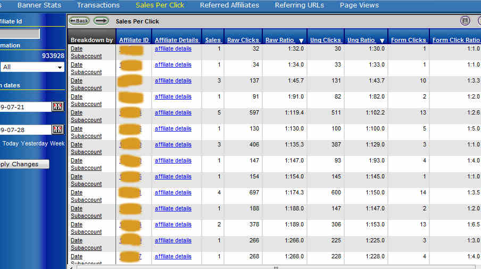Open Referred Affiliates tab

click(x=229, y=5)
